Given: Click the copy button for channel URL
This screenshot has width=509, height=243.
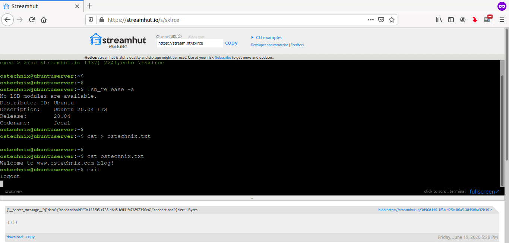Looking at the screenshot, I should [x=231, y=43].
